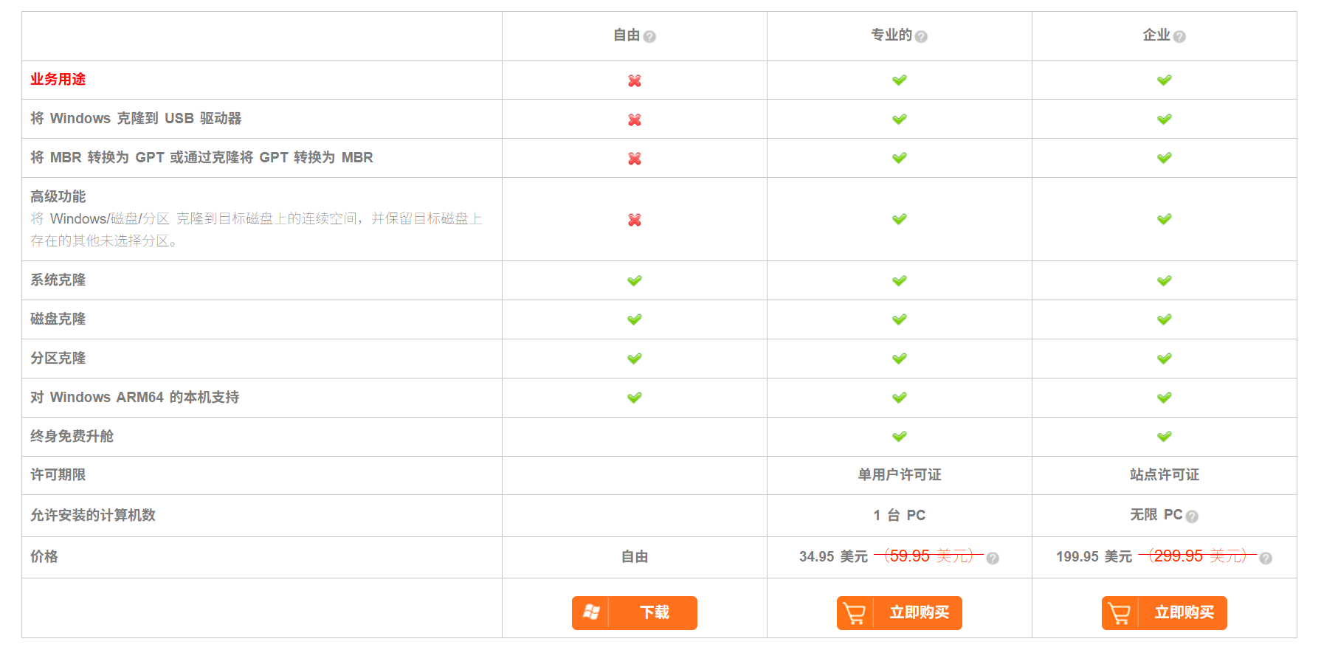Click 专业的 checkmark for 高级功能 row
The width and height of the screenshot is (1321, 650).
tap(900, 219)
